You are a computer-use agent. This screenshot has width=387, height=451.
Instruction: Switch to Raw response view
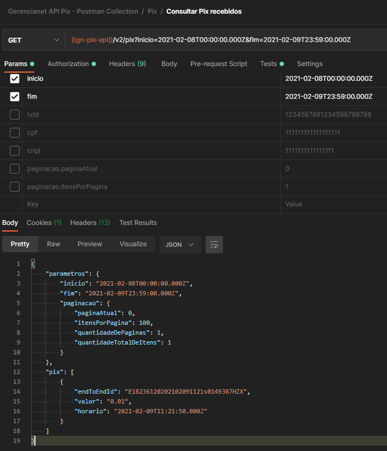point(53,244)
